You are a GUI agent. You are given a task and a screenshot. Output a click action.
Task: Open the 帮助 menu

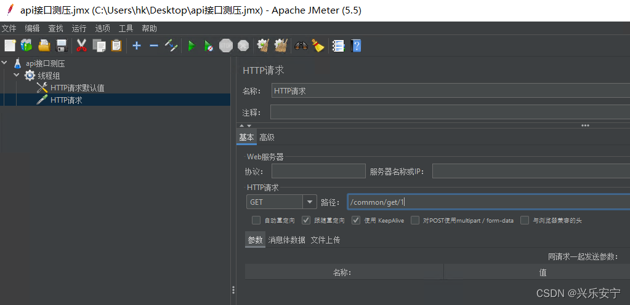pyautogui.click(x=149, y=28)
